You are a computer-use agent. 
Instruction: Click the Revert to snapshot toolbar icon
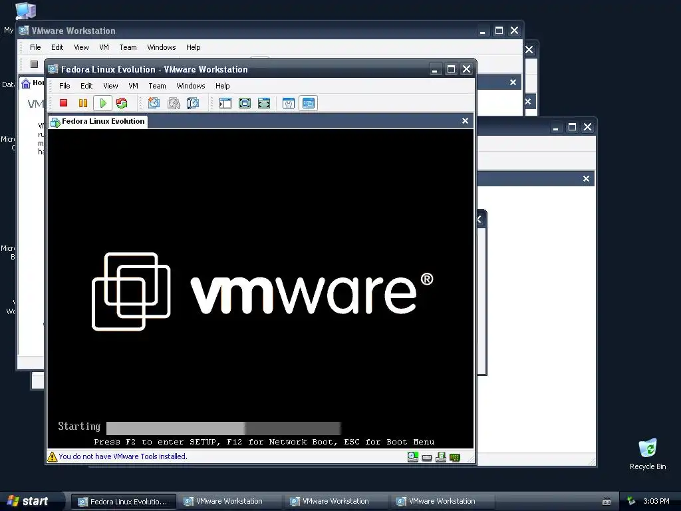pos(174,103)
